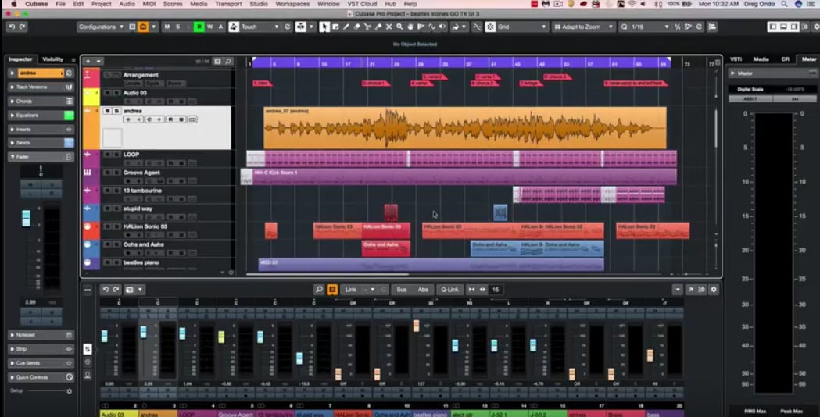Toggle the orange Constrain Delay Compensation button

(143, 27)
